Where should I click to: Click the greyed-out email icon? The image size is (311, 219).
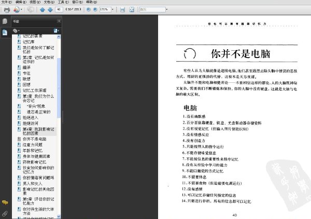coord(31,9)
